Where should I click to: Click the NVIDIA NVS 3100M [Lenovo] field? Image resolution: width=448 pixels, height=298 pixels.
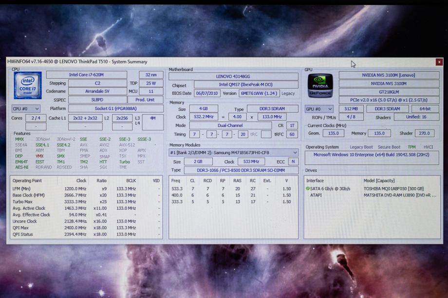coord(389,75)
